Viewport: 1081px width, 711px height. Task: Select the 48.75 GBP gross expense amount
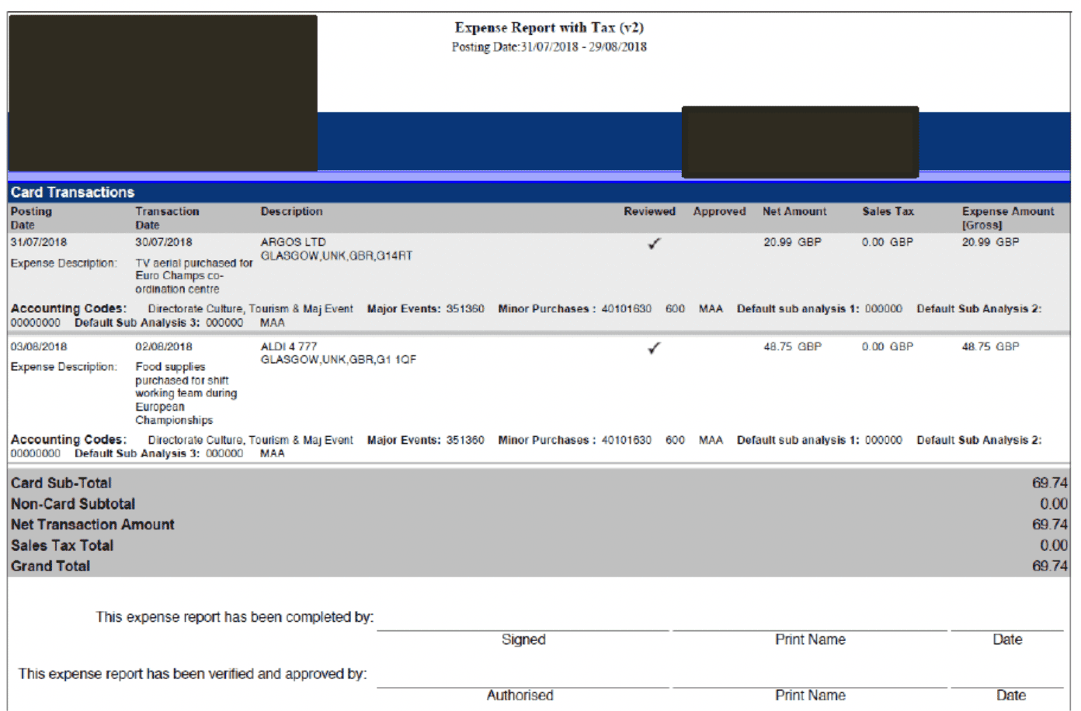point(990,347)
